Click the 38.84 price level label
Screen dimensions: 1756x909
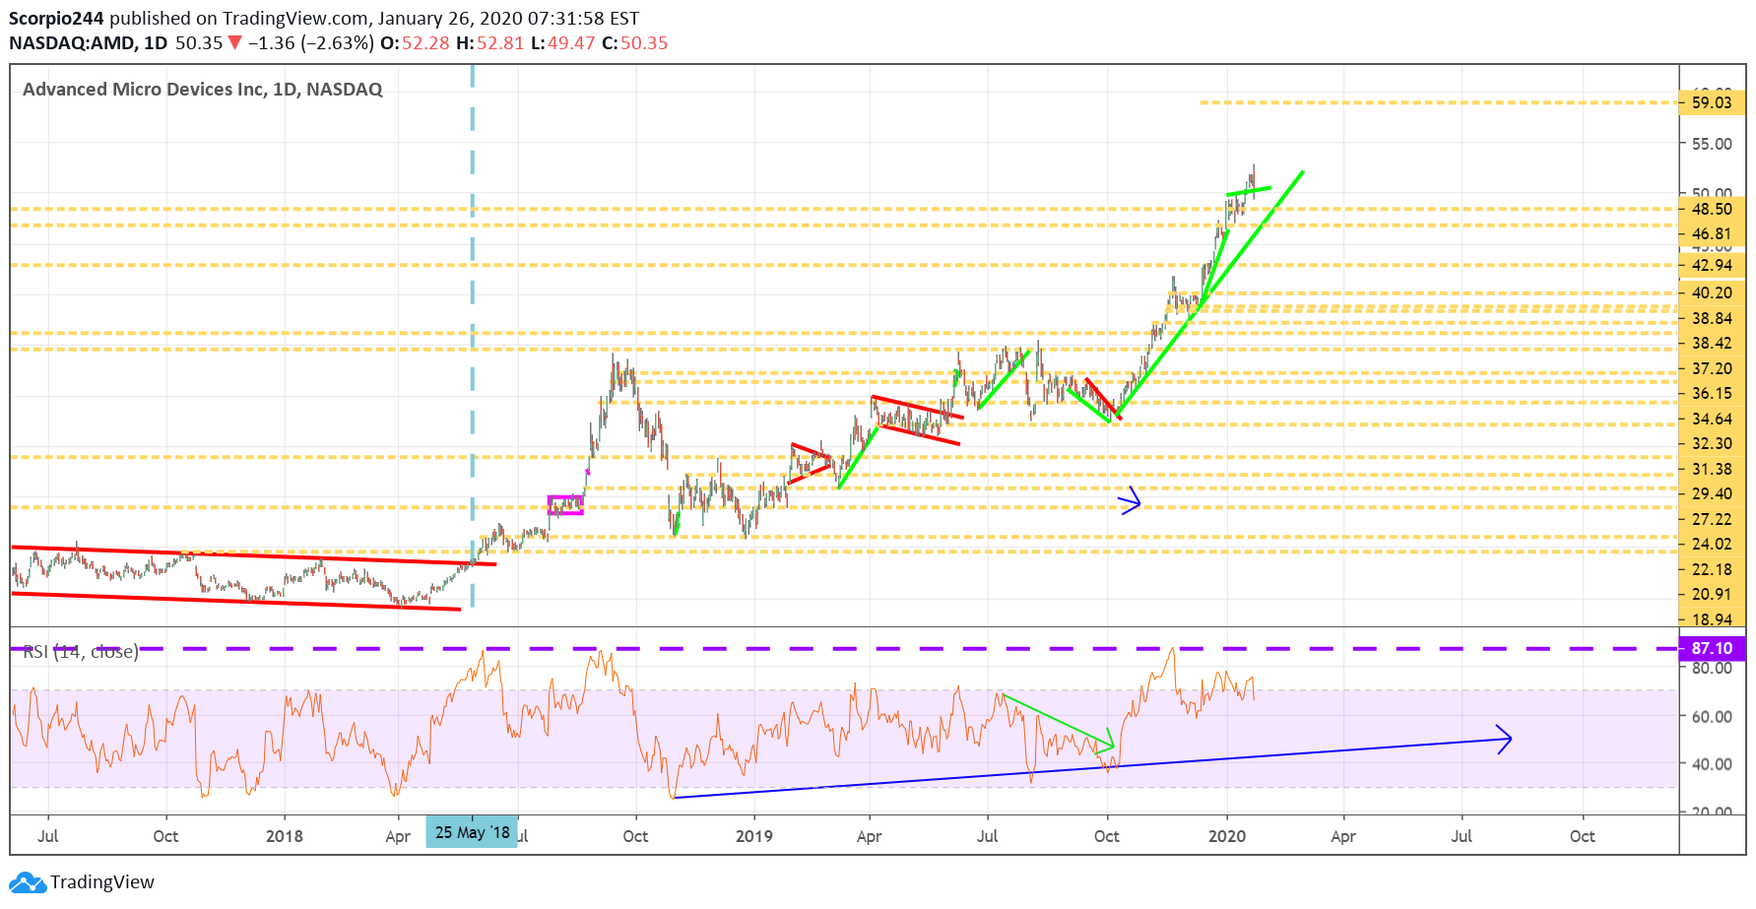pyautogui.click(x=1712, y=318)
